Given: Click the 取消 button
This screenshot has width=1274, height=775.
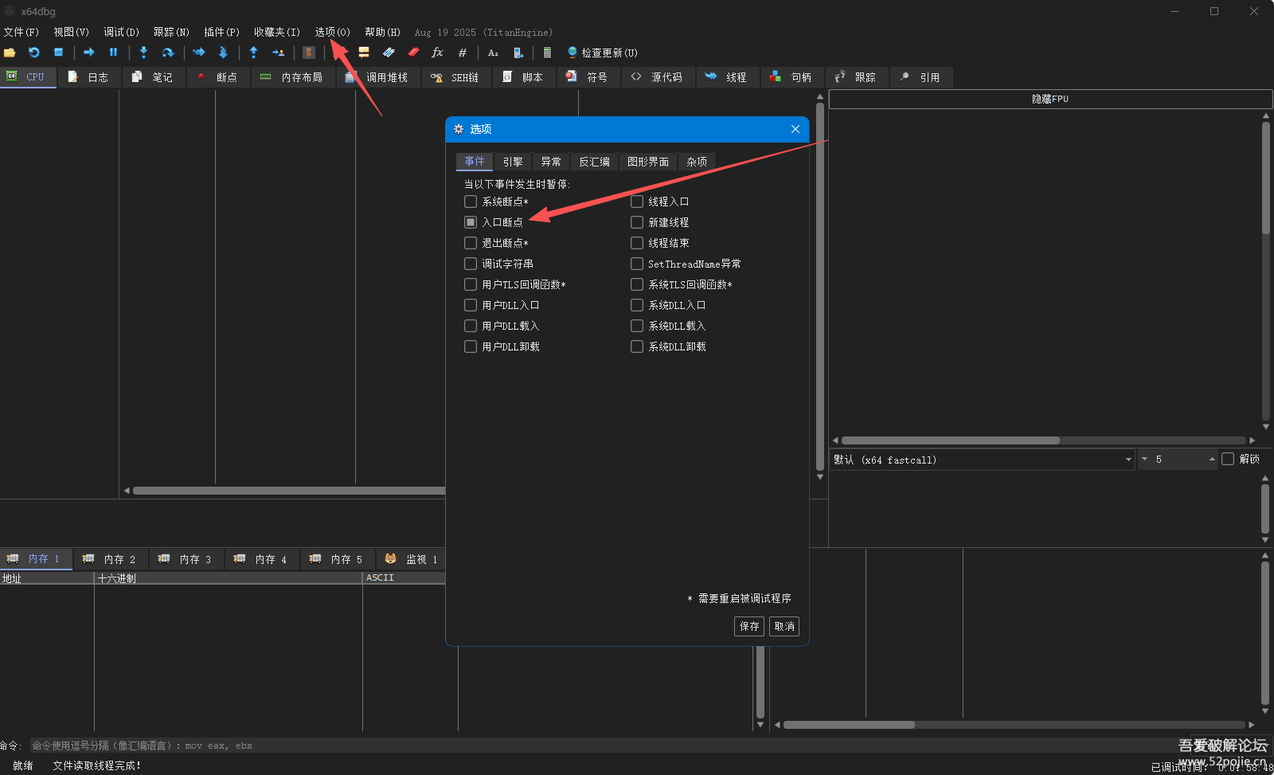Looking at the screenshot, I should 784,626.
